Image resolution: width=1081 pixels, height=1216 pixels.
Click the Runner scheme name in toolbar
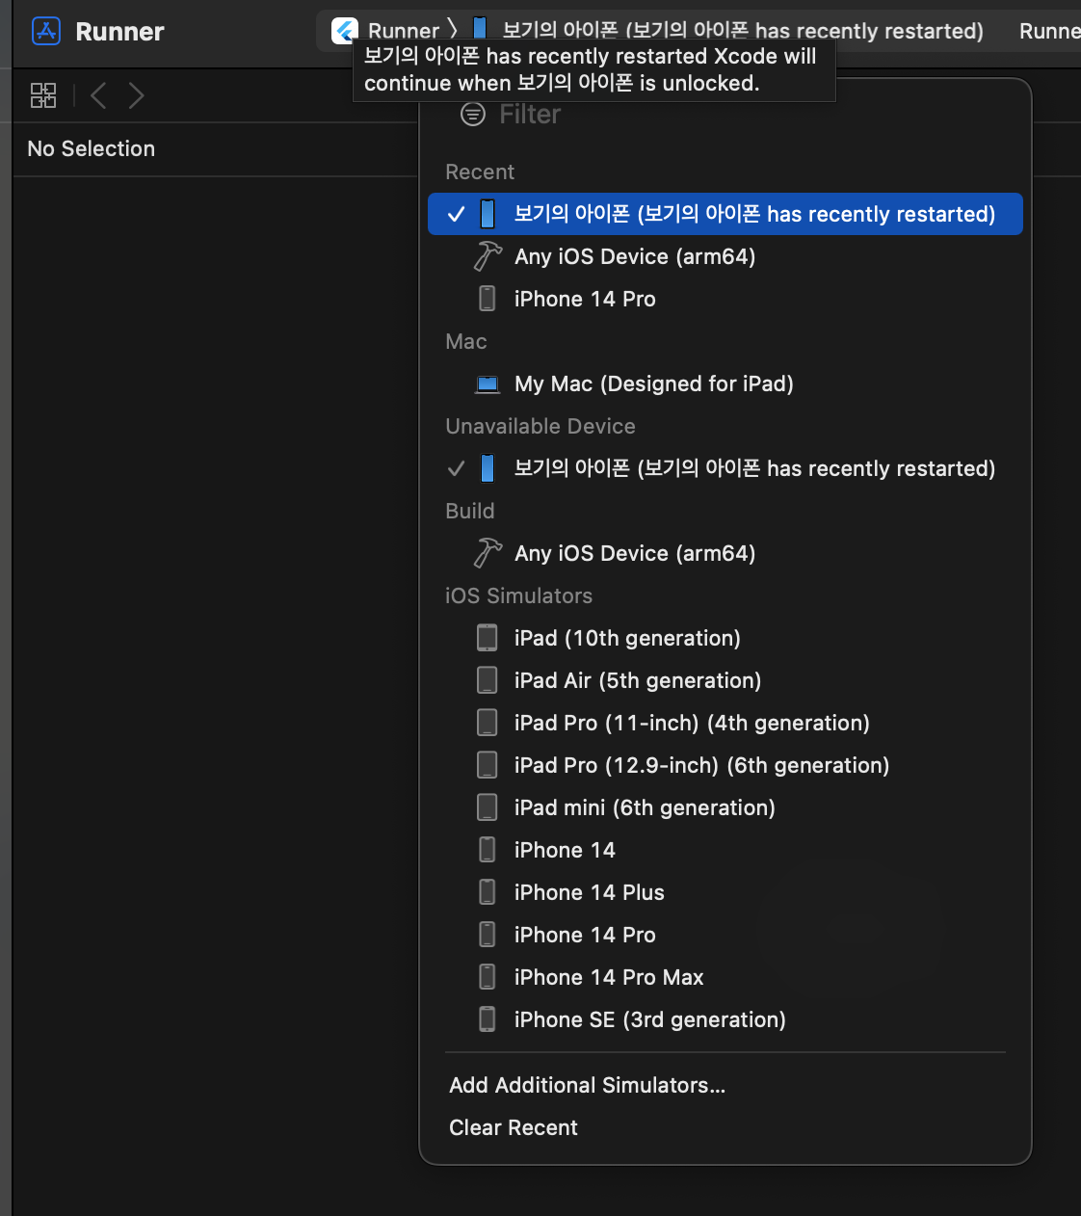404,31
